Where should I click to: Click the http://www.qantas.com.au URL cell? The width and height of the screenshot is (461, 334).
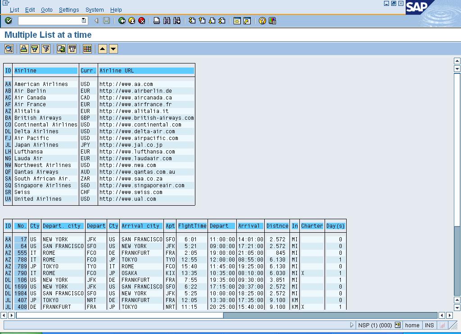tap(137, 172)
